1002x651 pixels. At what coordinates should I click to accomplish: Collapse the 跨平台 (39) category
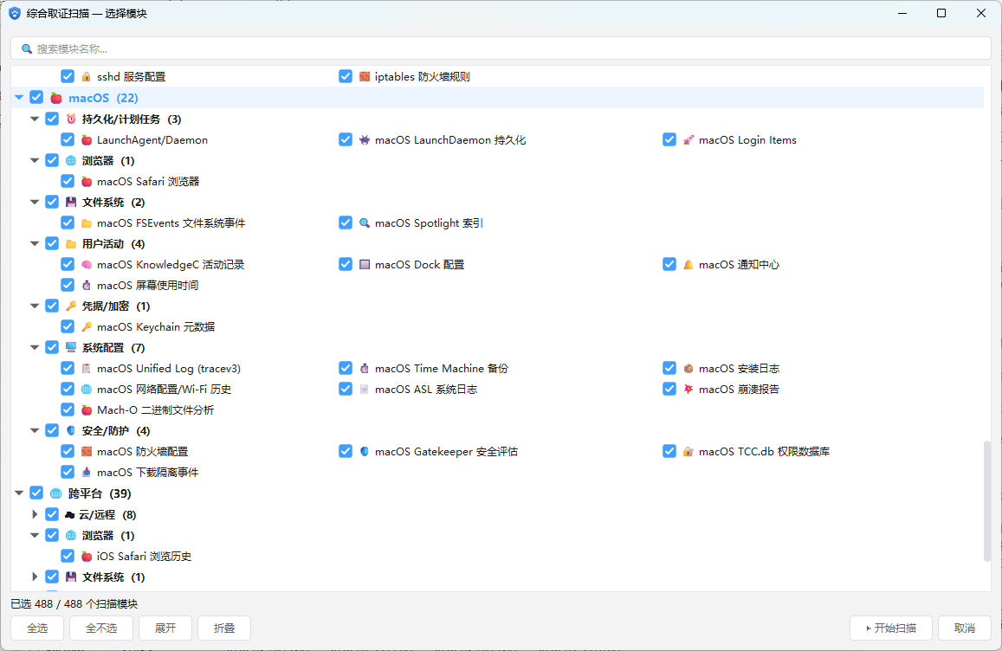19,493
